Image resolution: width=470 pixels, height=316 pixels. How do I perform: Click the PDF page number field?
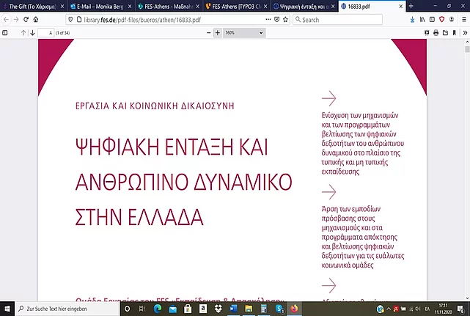pyautogui.click(x=45, y=33)
